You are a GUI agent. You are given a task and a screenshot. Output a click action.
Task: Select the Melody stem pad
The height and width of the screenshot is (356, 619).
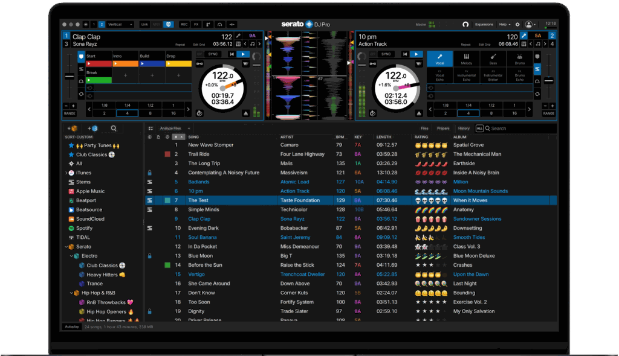click(x=466, y=59)
